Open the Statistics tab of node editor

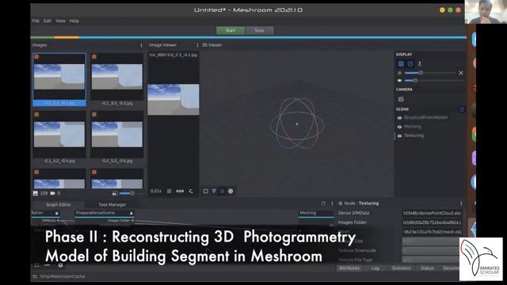point(401,268)
